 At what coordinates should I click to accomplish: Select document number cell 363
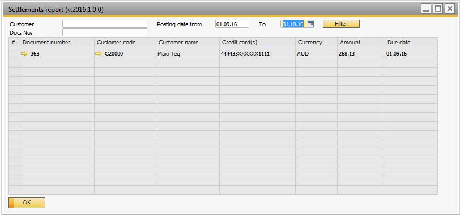point(57,54)
